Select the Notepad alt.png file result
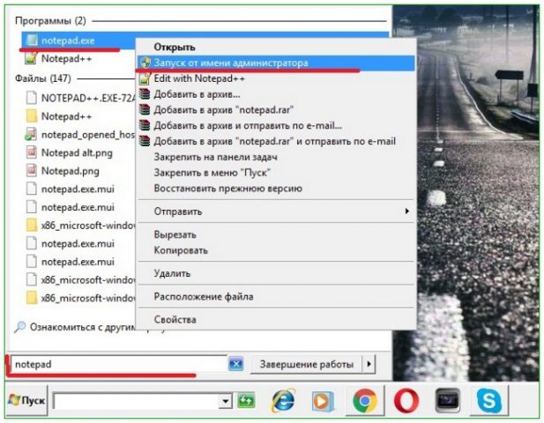Image resolution: width=544 pixels, height=423 pixels. pyautogui.click(x=77, y=152)
